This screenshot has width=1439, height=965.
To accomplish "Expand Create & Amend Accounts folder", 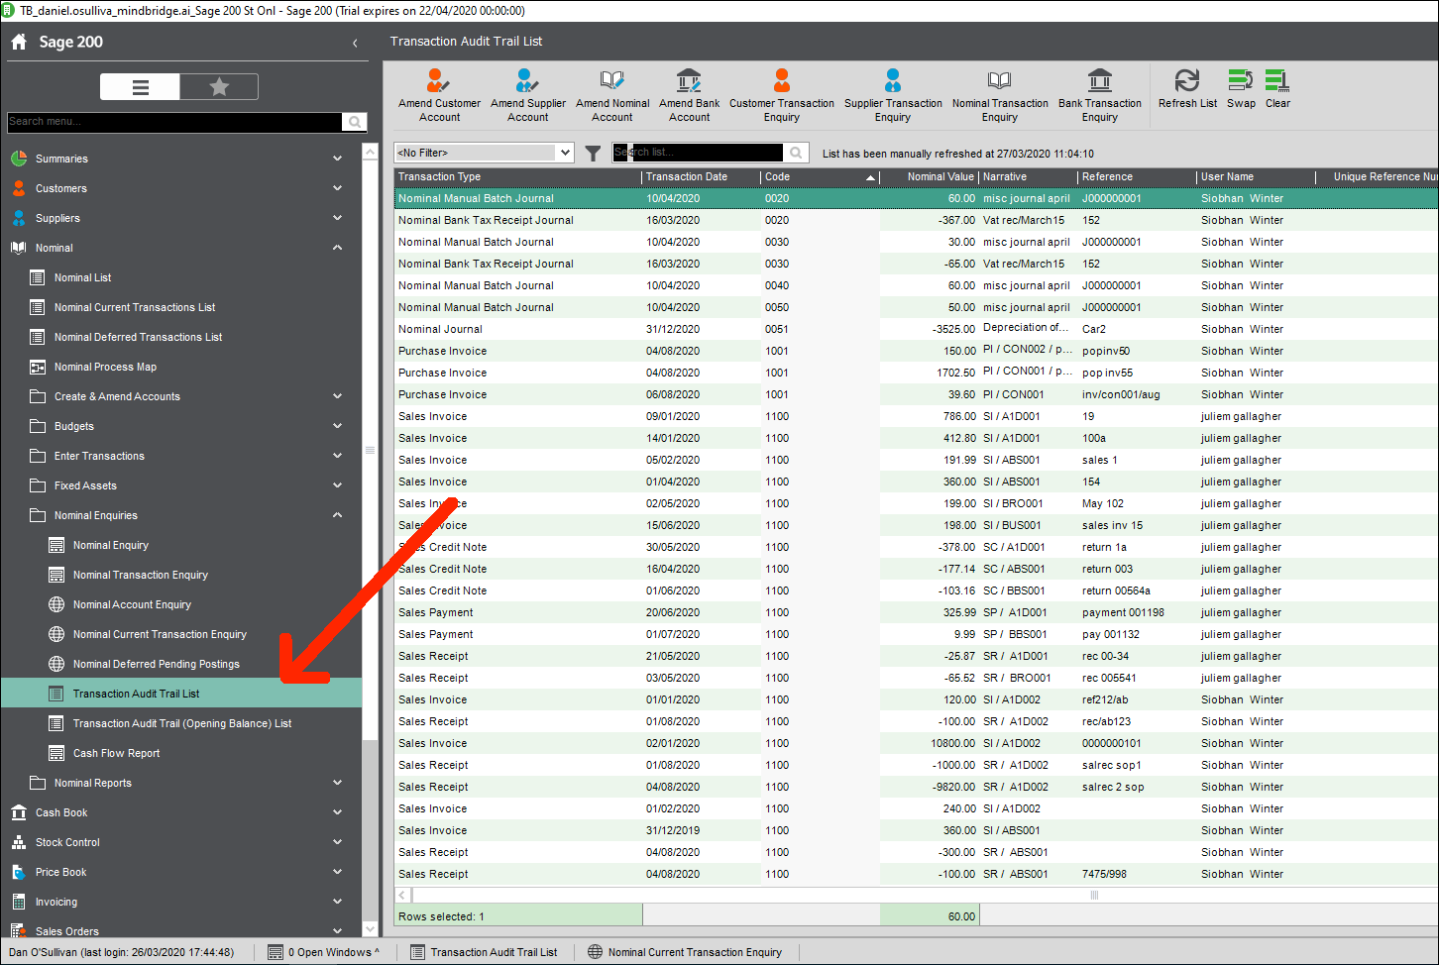I will 337,396.
